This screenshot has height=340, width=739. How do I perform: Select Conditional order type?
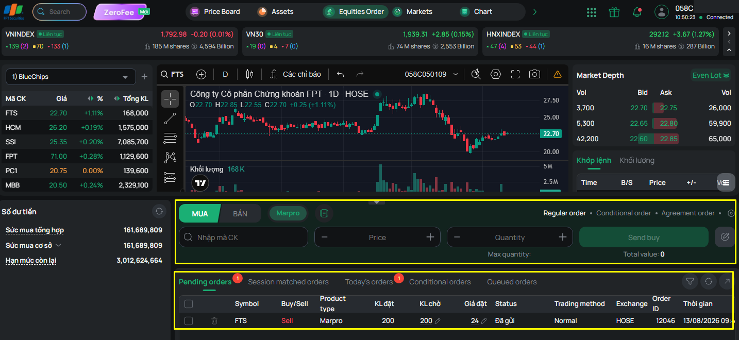pyautogui.click(x=624, y=213)
